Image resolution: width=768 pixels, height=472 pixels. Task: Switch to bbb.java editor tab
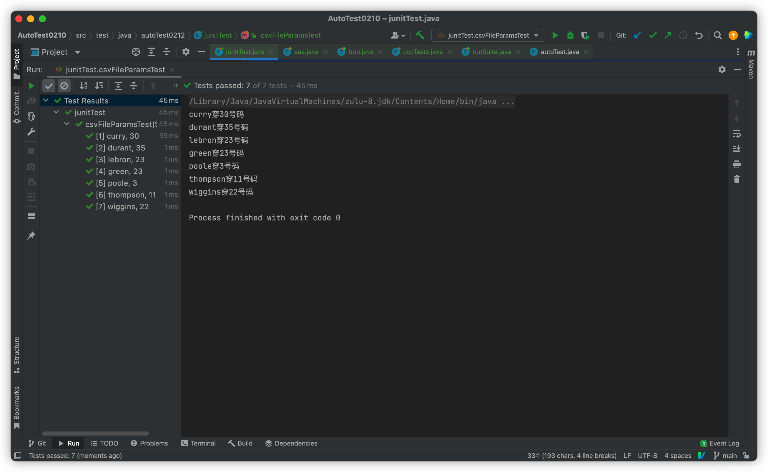coord(360,52)
